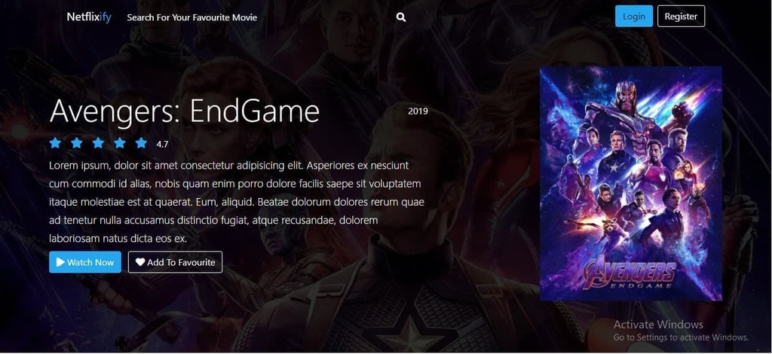772x354 pixels.
Task: Open the Register button
Action: tap(681, 17)
